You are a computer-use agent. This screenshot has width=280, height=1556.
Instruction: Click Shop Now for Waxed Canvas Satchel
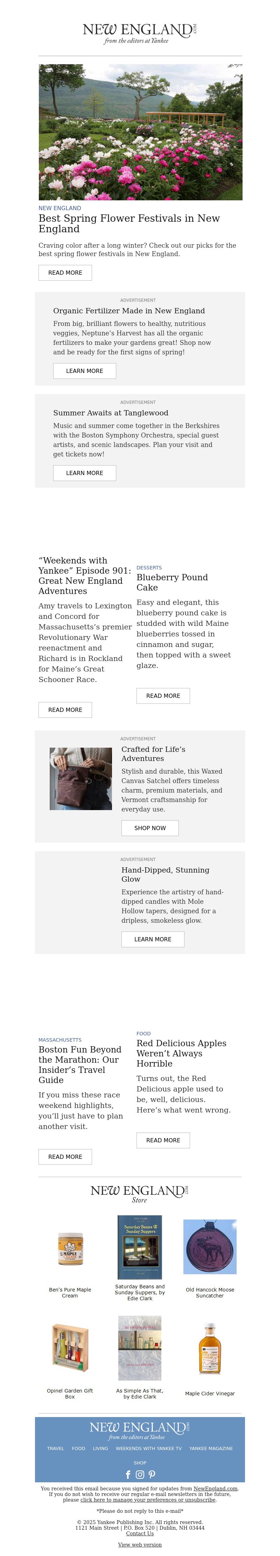coord(150,828)
